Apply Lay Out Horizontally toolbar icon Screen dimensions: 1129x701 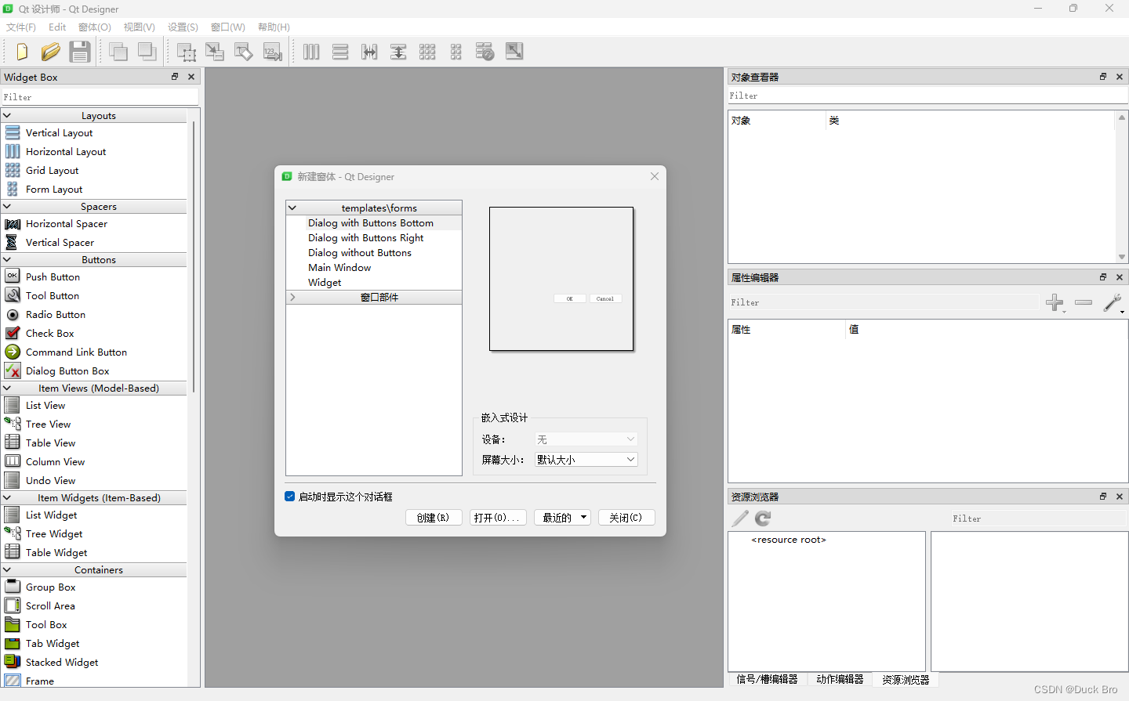[x=311, y=52]
